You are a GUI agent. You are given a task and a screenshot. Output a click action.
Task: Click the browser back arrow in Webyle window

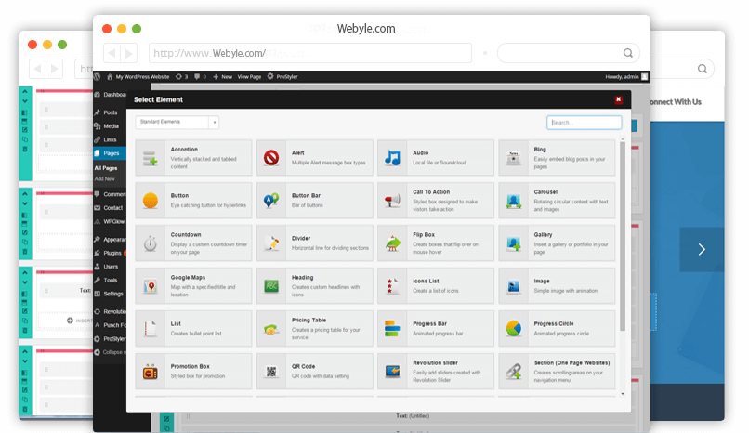pyautogui.click(x=112, y=53)
